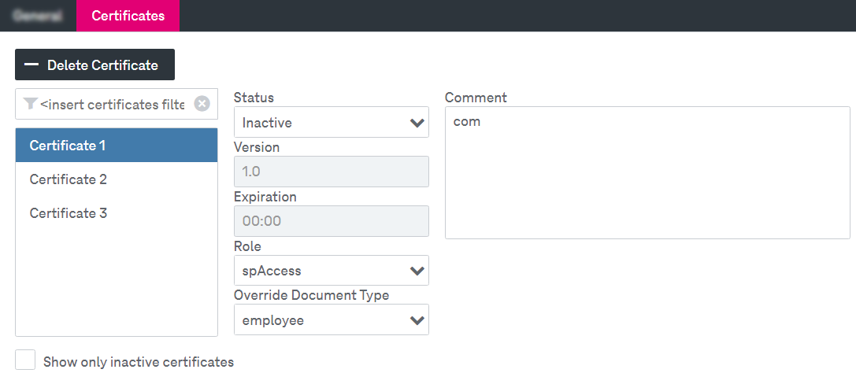Select Certificate 2 in the list
The height and width of the screenshot is (373, 856).
click(117, 179)
